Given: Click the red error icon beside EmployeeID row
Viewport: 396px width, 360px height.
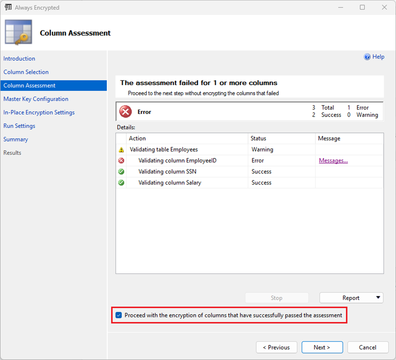Looking at the screenshot, I should pos(121,161).
